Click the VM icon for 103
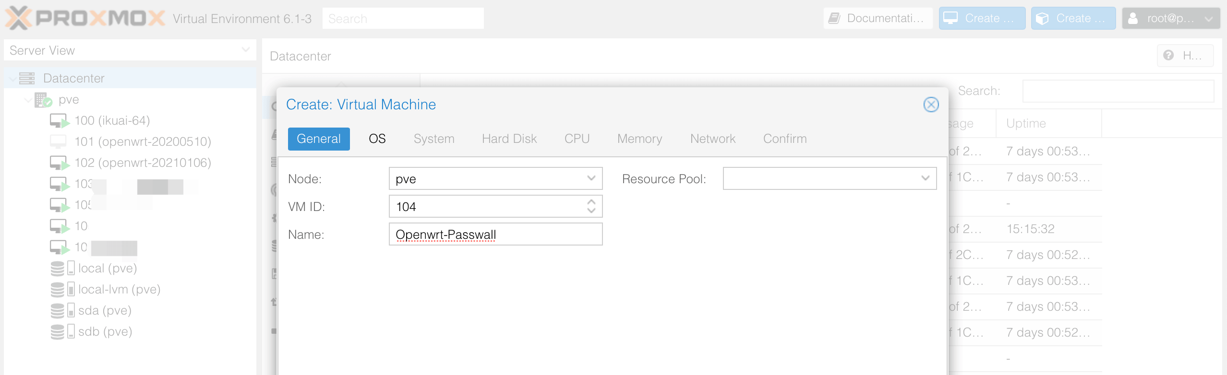This screenshot has width=1227, height=375. pos(60,184)
